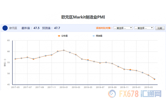The image size is (166, 103).
Task: Click the 添加对比对象 label
Action: coord(104,28)
